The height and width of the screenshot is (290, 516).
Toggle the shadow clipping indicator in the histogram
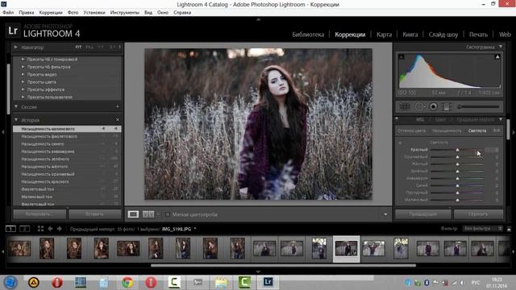tap(402, 56)
